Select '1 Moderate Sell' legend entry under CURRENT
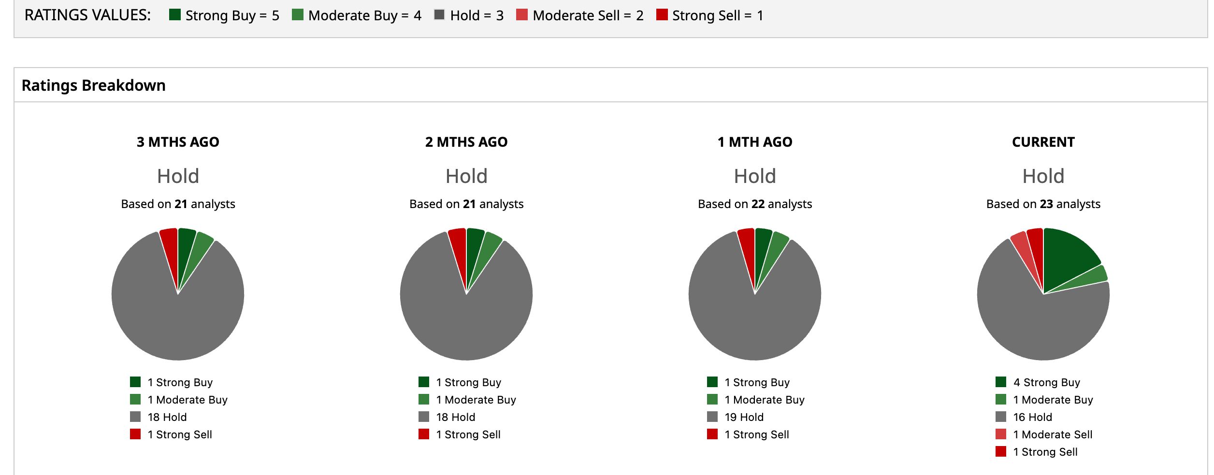The height and width of the screenshot is (475, 1214). 1044,434
